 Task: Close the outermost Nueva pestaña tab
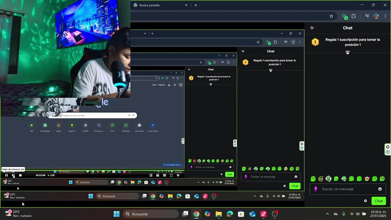pos(186,5)
